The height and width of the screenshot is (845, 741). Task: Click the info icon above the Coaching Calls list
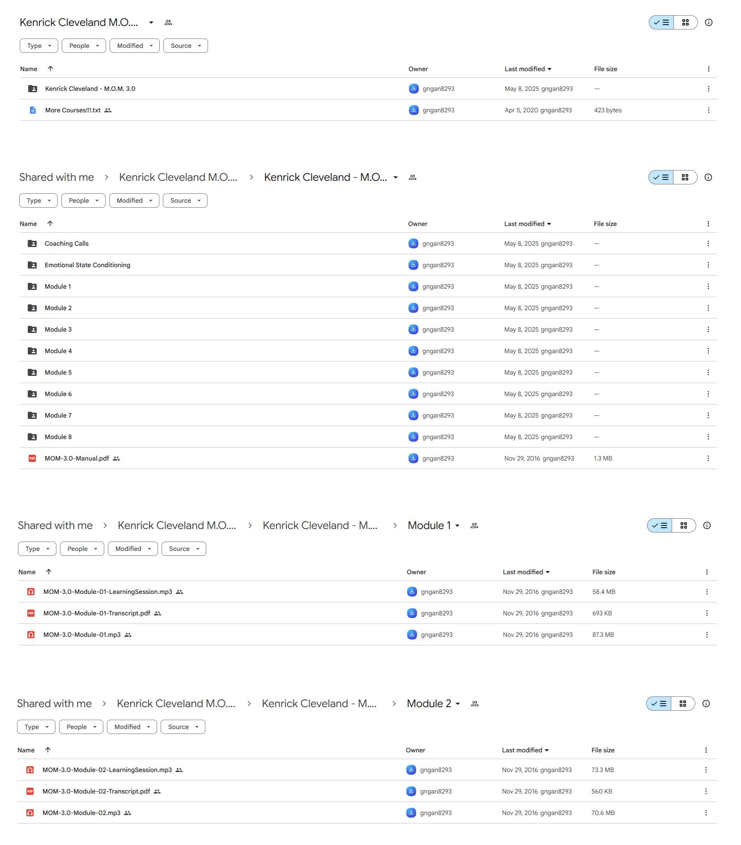(708, 177)
